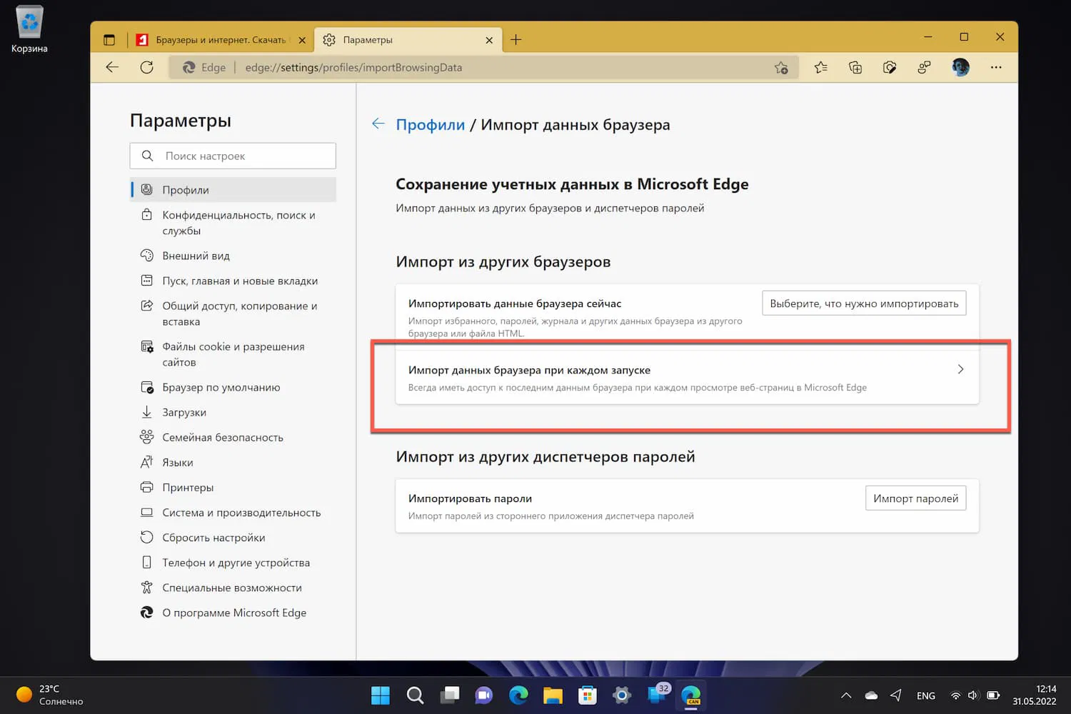The width and height of the screenshot is (1071, 714).
Task: Select the heading "Импорт из других браузеров"
Action: pyautogui.click(x=503, y=262)
